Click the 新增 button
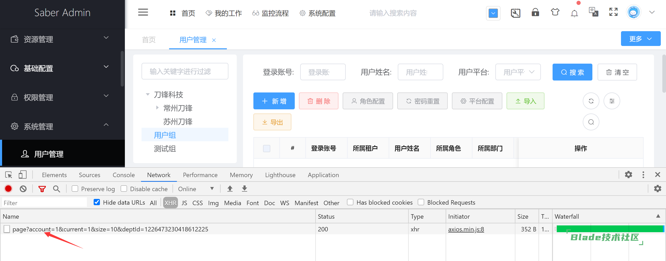 click(x=274, y=101)
